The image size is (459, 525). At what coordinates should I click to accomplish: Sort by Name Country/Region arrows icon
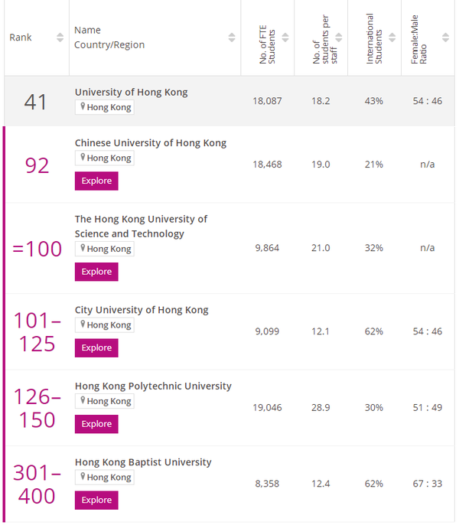232,37
